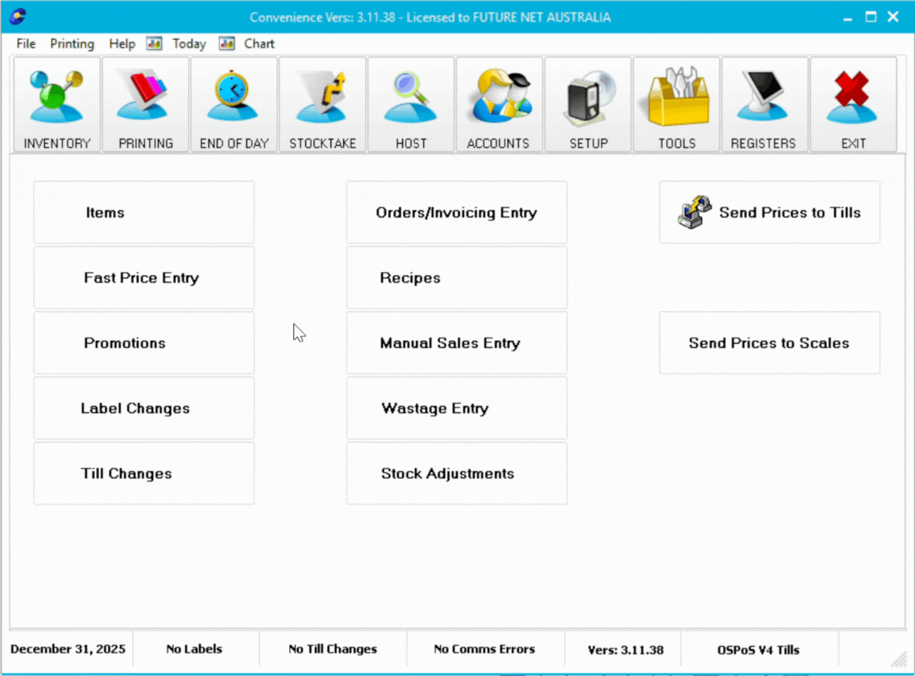Open the Chart icon in menu bar
This screenshot has height=676, width=915.
coord(227,43)
